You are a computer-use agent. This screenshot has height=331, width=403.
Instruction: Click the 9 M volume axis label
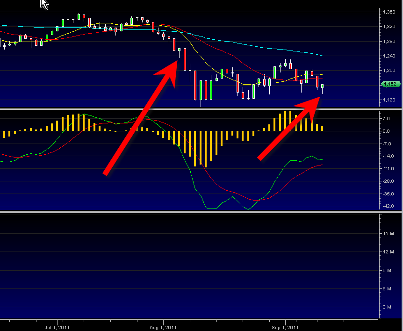[387, 271]
